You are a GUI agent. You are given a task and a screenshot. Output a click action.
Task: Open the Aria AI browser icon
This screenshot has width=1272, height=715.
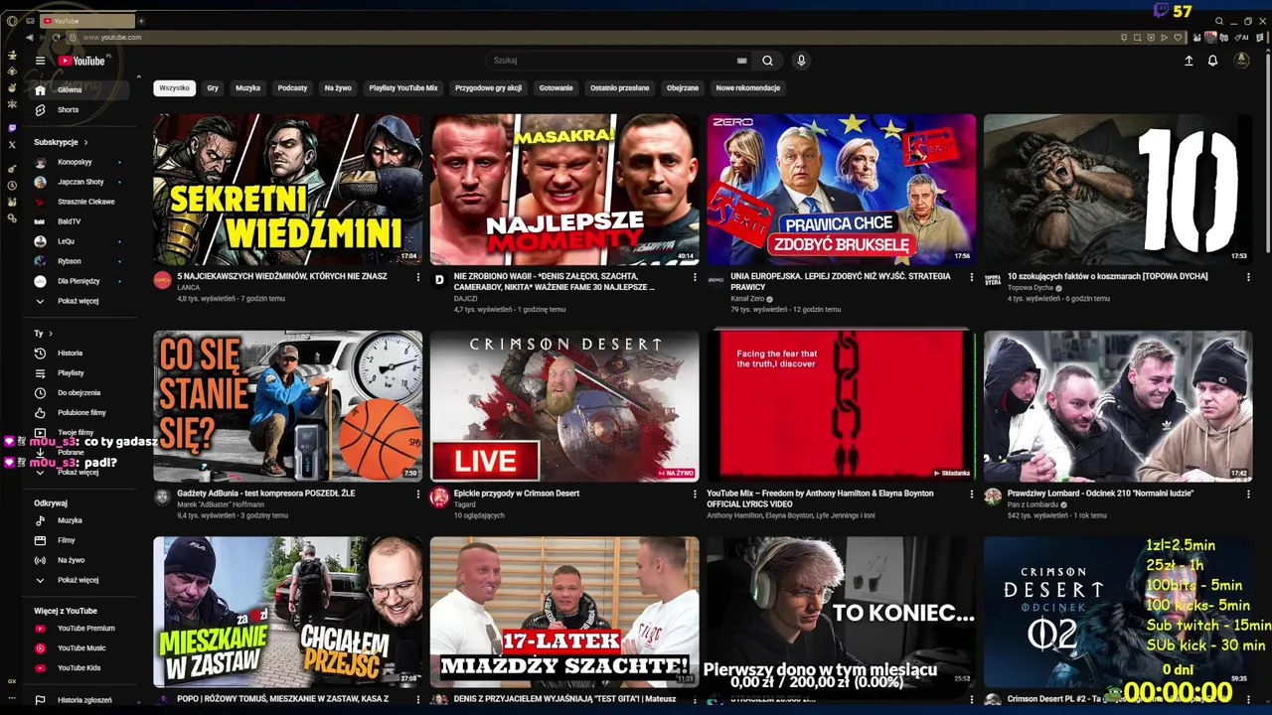click(1242, 38)
